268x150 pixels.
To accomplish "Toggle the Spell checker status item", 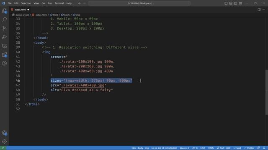I will point(237,148).
